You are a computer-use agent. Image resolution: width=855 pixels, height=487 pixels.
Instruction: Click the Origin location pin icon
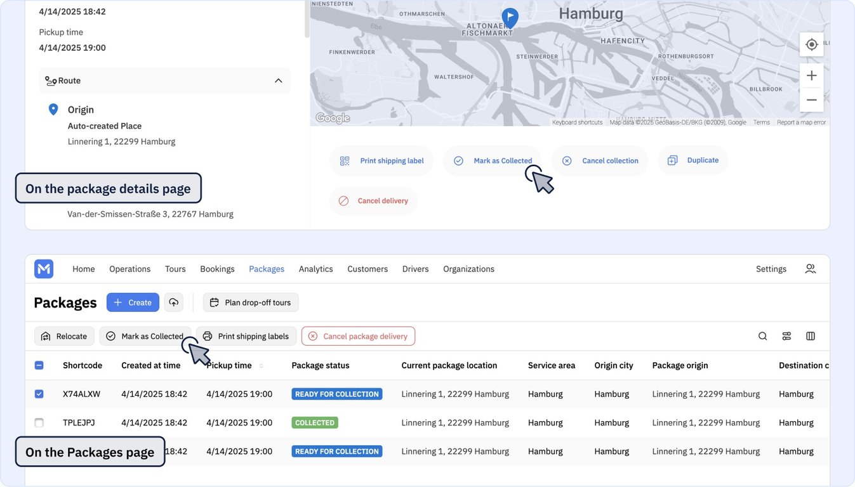[53, 110]
